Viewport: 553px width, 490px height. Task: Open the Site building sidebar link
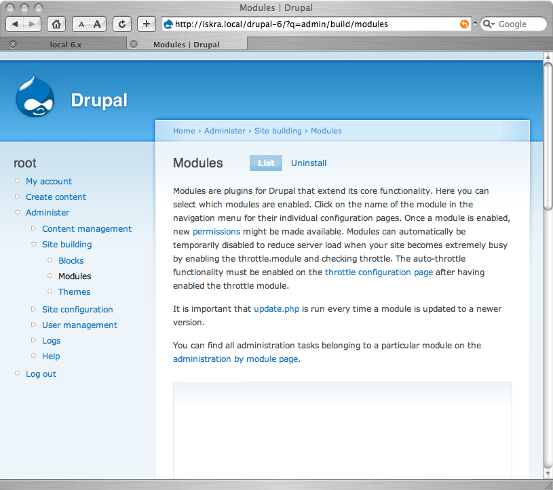(x=66, y=245)
